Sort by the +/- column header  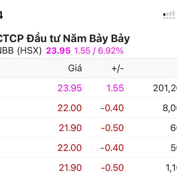click(118, 69)
